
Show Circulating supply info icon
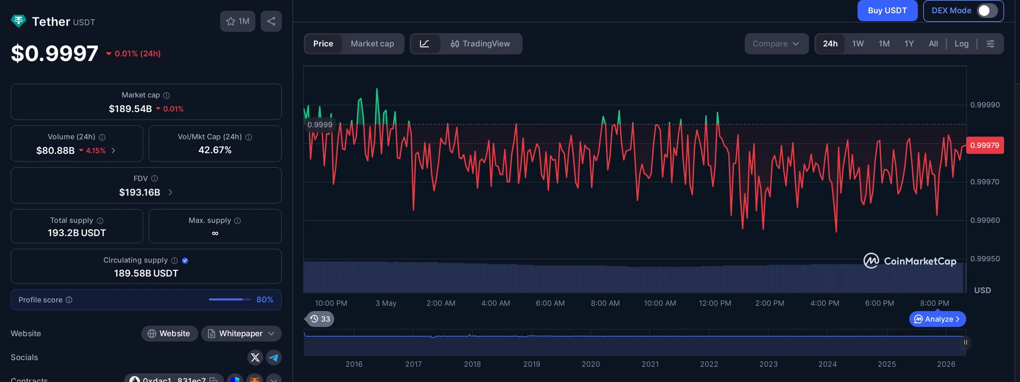[x=174, y=260]
